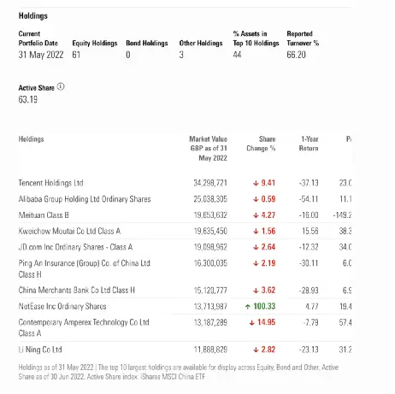
Task: Click the Share Change % column header
Action: tap(261, 144)
